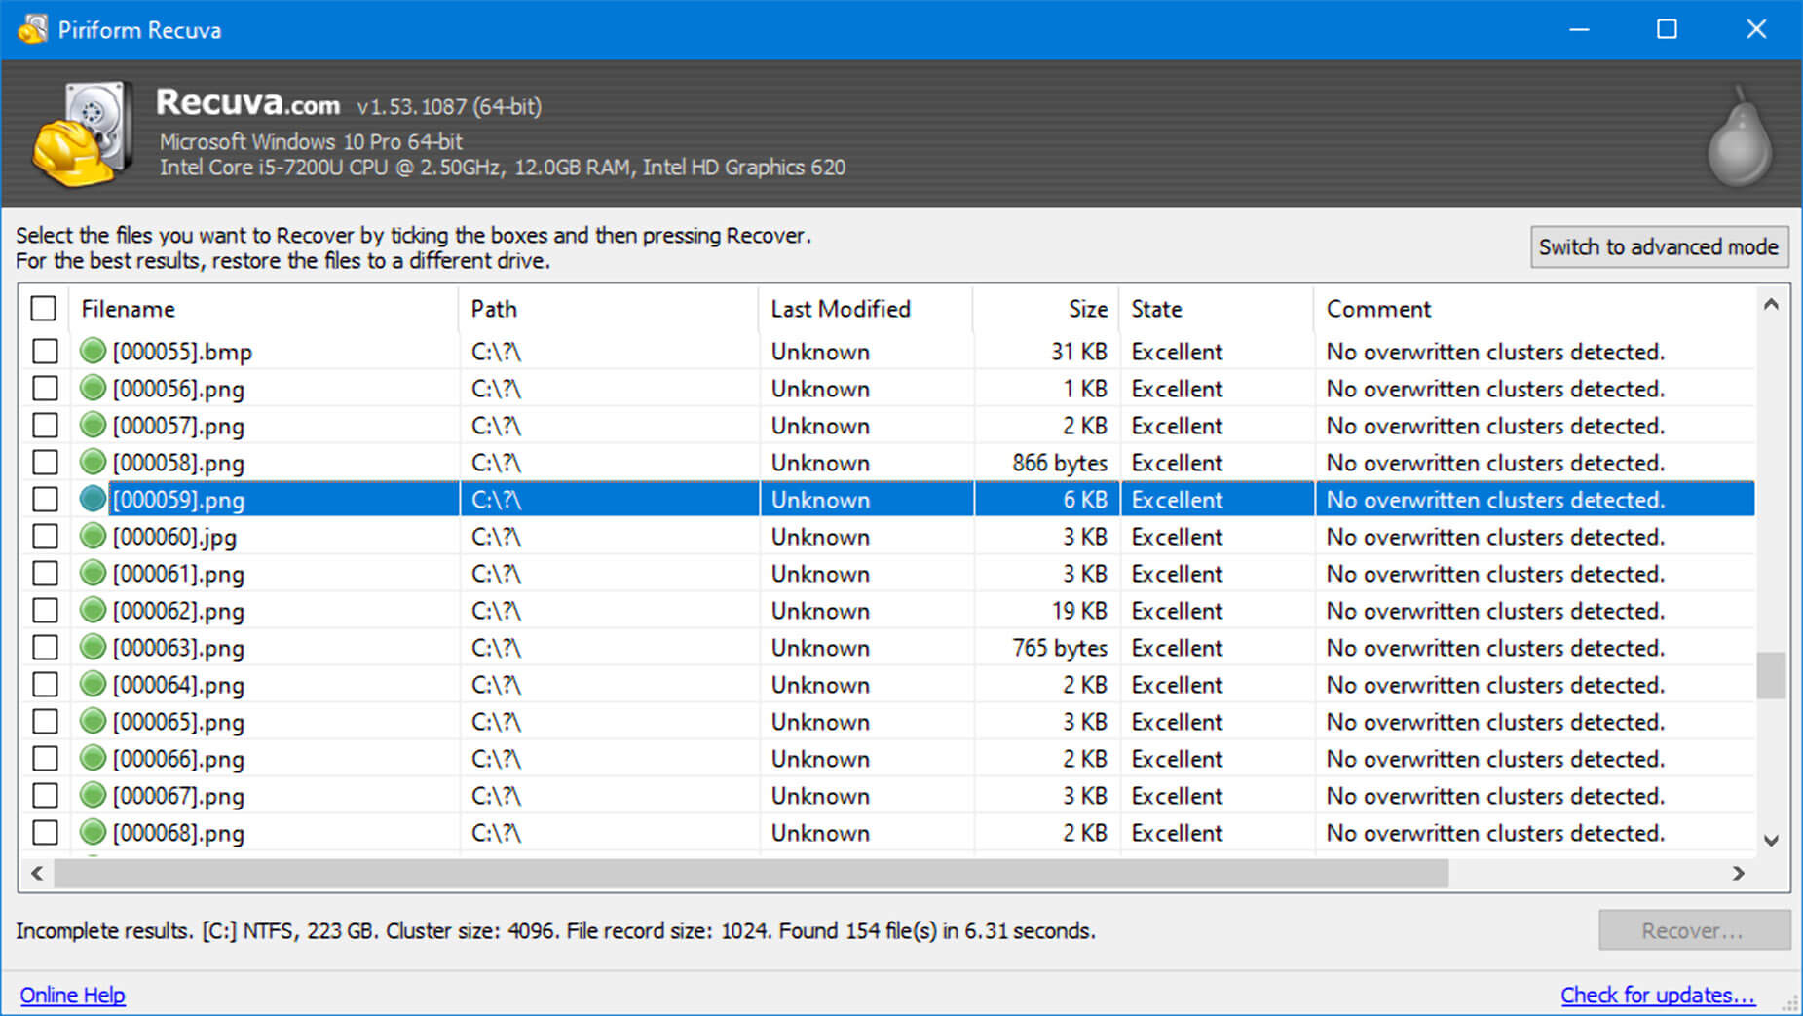The height and width of the screenshot is (1016, 1803).
Task: Sort by Last Modified column header
Action: pyautogui.click(x=865, y=309)
